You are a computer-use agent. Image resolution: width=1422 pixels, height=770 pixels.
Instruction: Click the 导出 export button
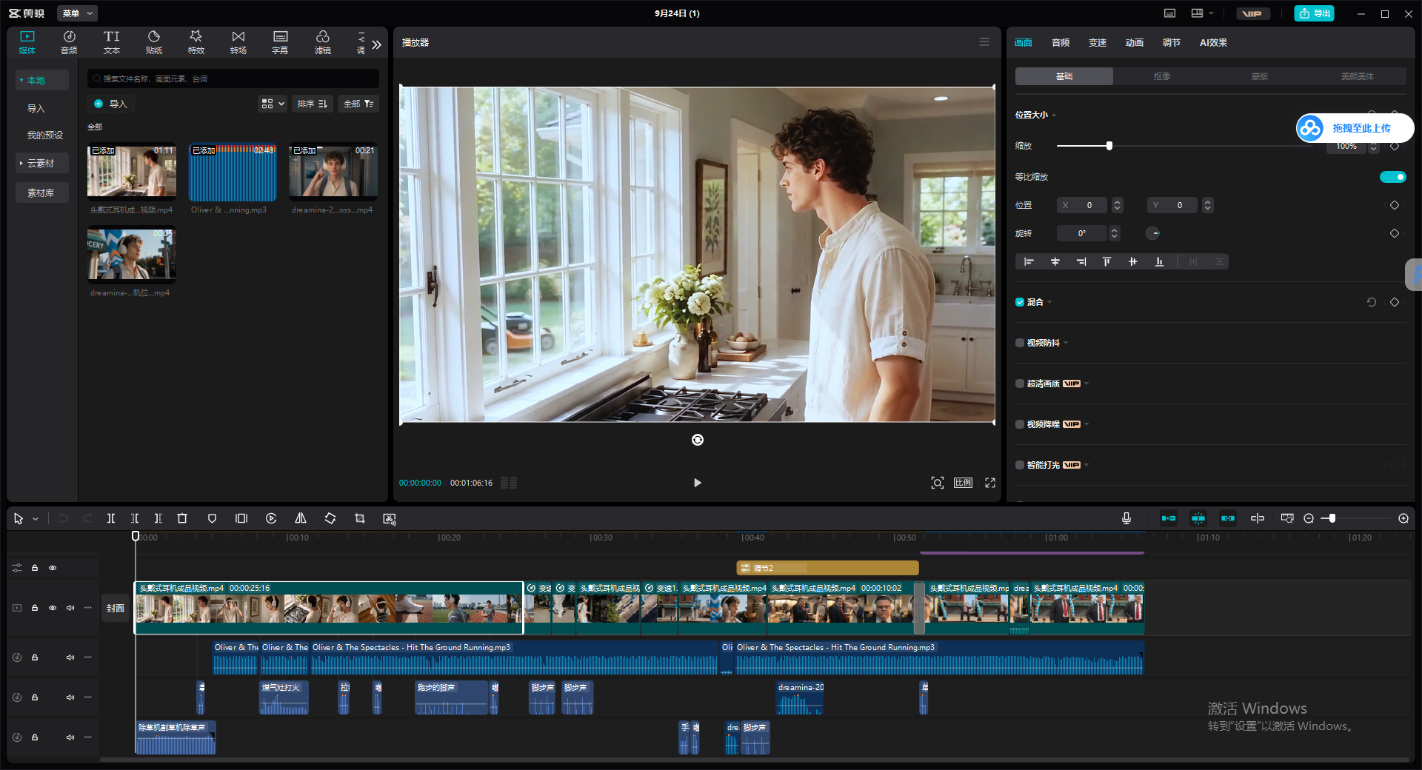[x=1314, y=13]
